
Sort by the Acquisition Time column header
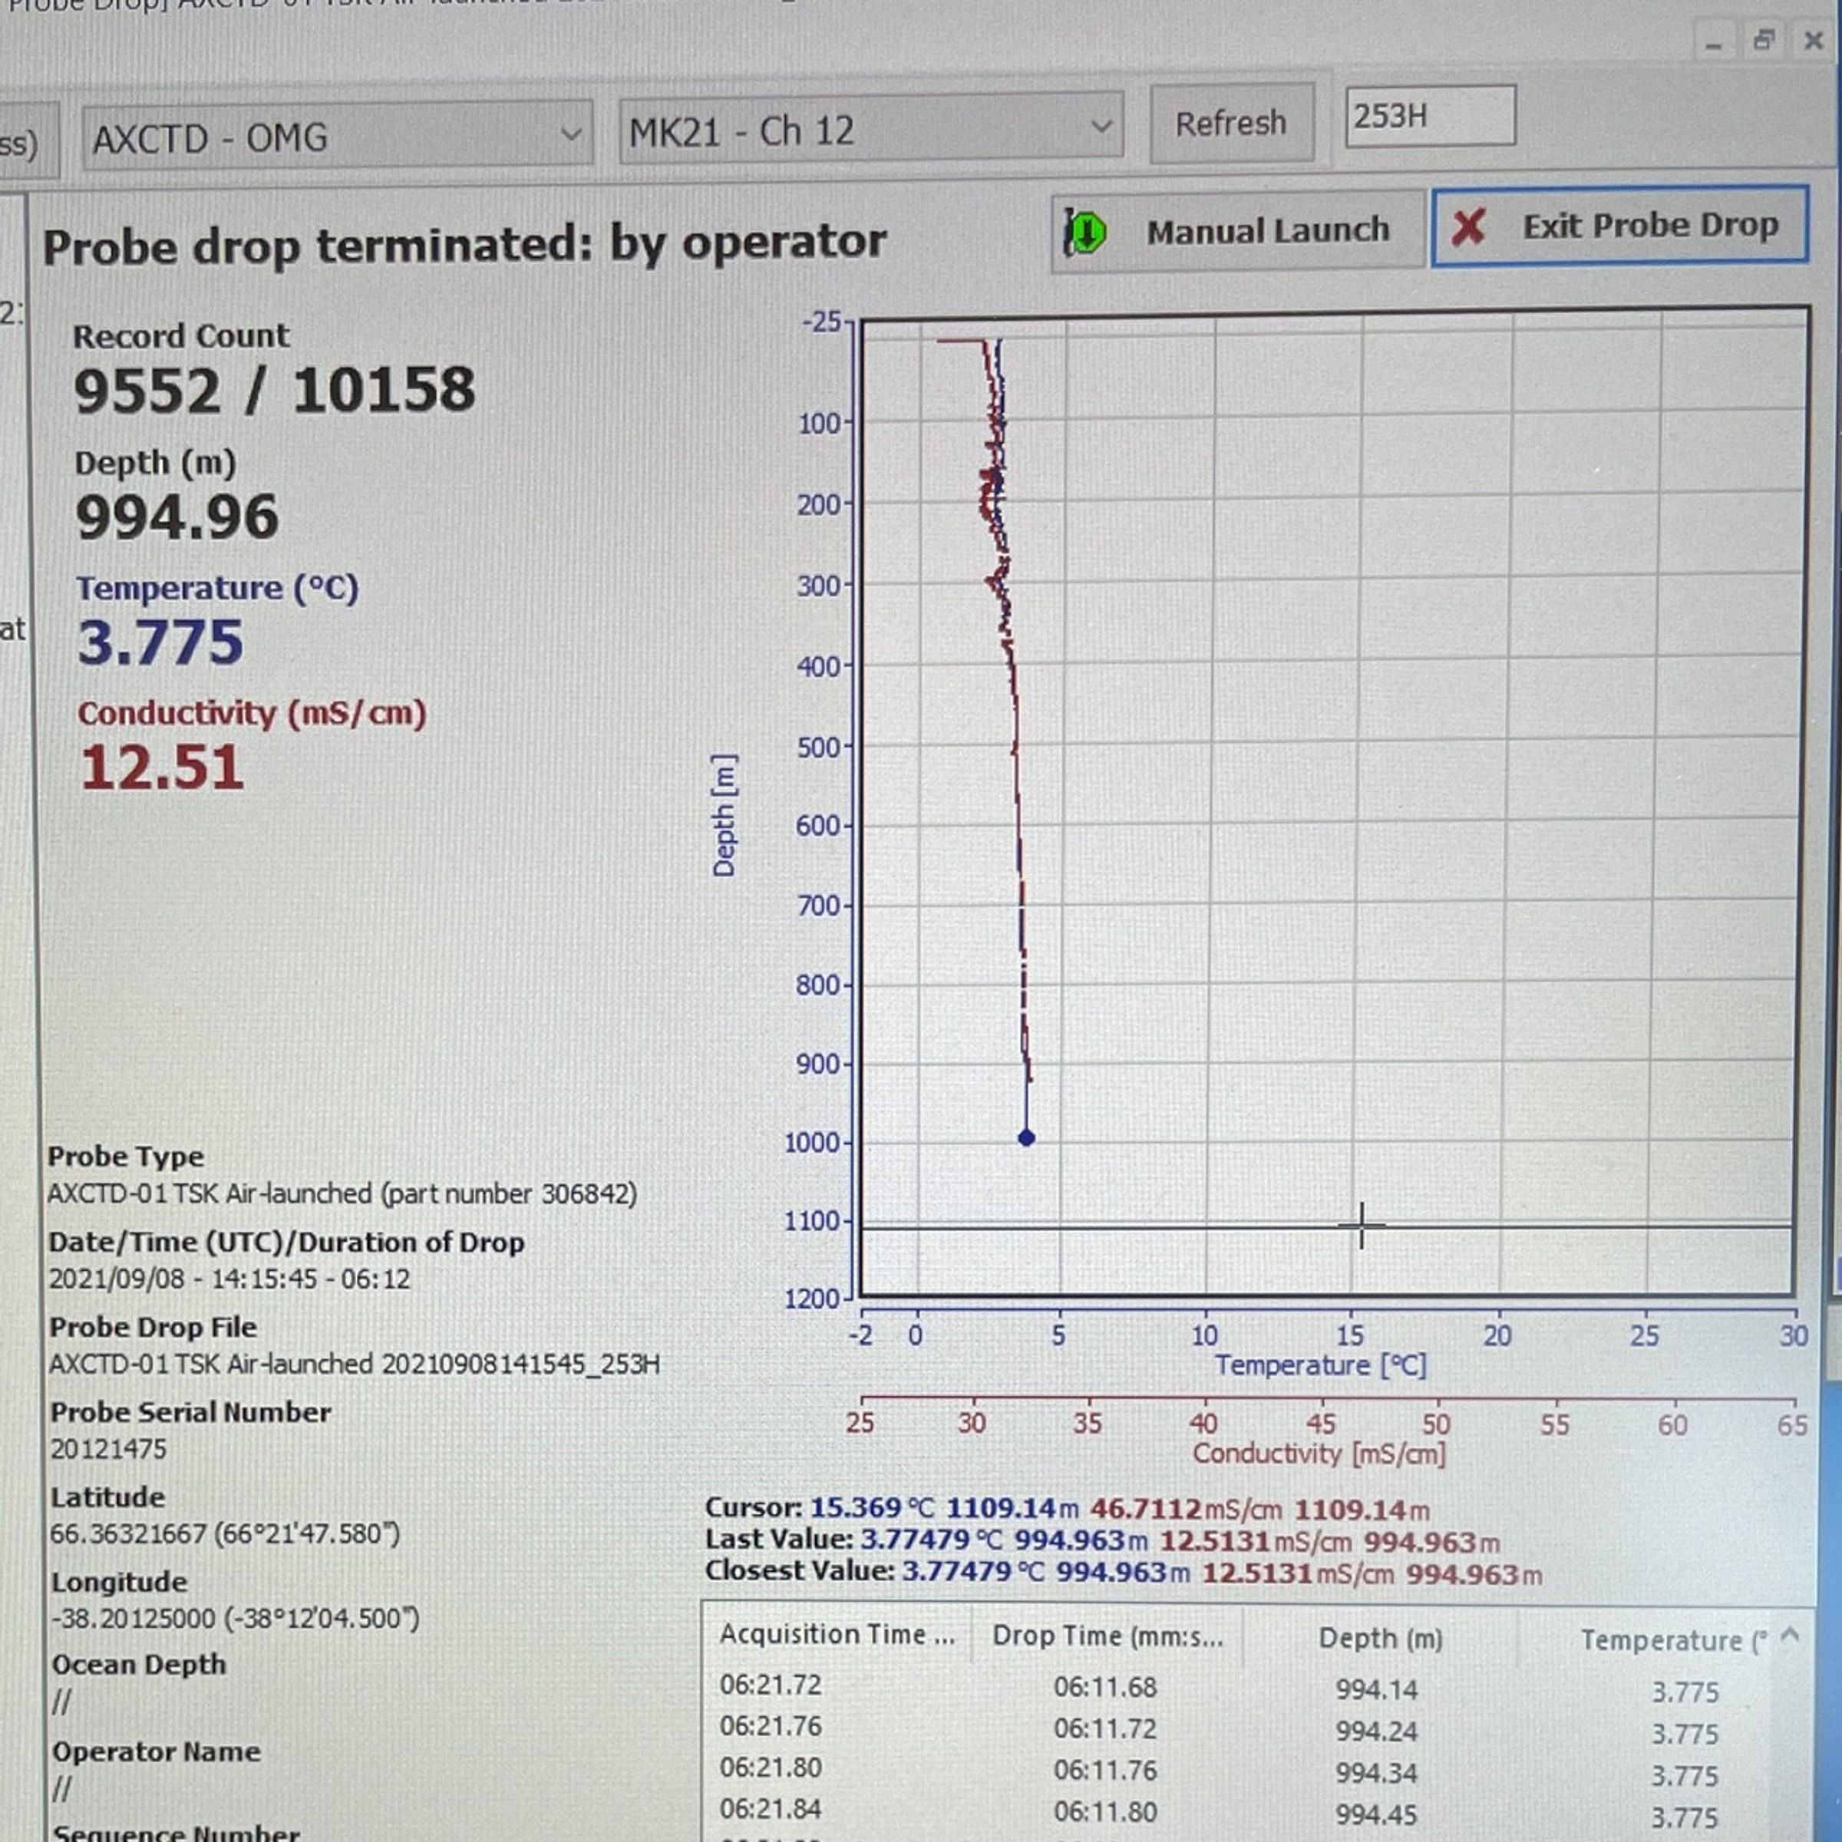pyautogui.click(x=836, y=1634)
